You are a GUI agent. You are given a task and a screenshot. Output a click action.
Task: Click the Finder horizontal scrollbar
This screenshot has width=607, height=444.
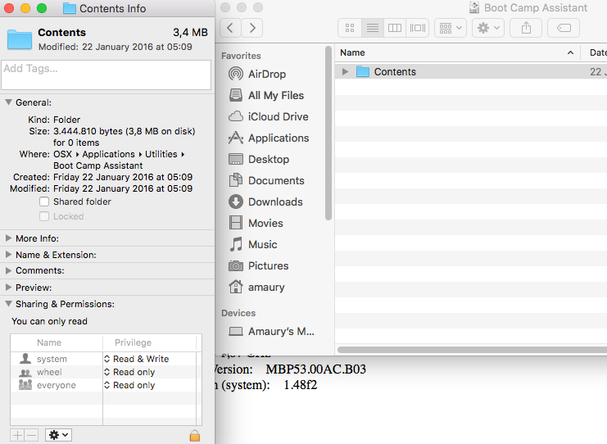point(473,350)
